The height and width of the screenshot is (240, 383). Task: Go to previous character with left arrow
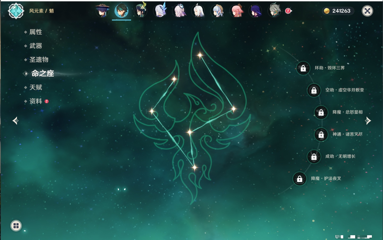tap(15, 121)
